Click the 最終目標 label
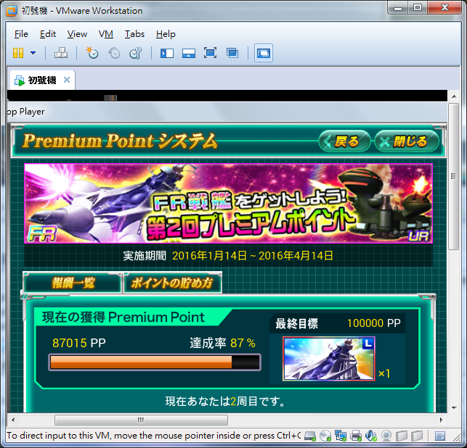The width and height of the screenshot is (467, 448). (296, 323)
